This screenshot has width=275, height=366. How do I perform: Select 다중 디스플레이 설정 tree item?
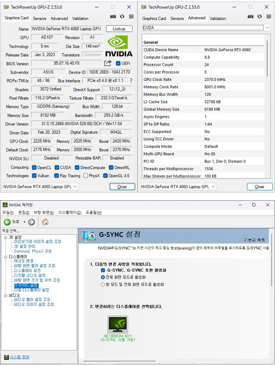click(x=31, y=290)
